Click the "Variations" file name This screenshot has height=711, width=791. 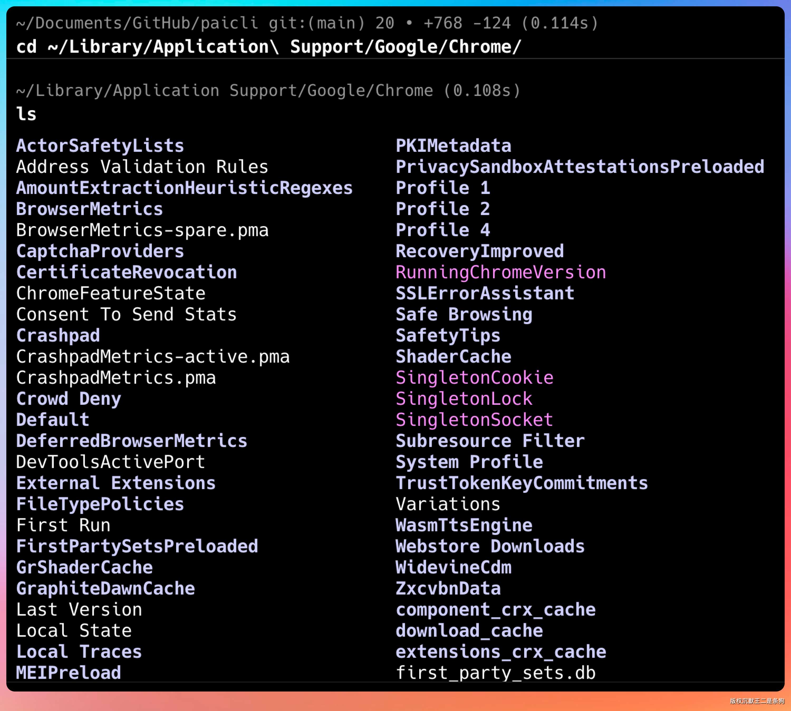(x=448, y=504)
